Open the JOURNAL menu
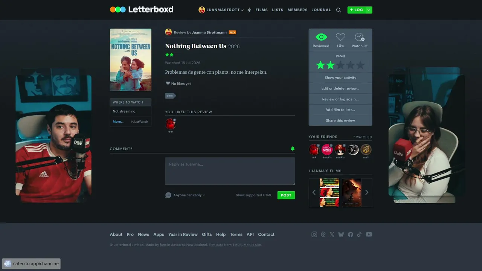This screenshot has height=271, width=482. [x=321, y=10]
